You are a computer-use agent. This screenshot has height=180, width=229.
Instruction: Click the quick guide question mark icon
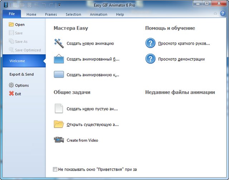(150, 43)
